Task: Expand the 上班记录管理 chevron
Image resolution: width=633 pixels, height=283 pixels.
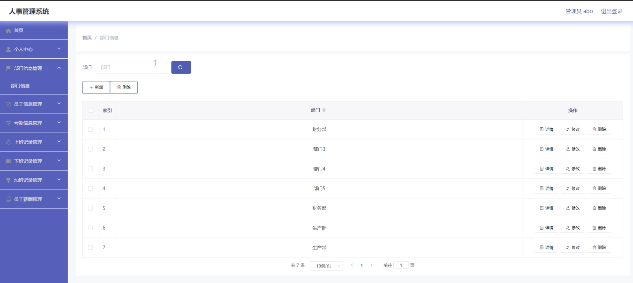Action: (59, 141)
